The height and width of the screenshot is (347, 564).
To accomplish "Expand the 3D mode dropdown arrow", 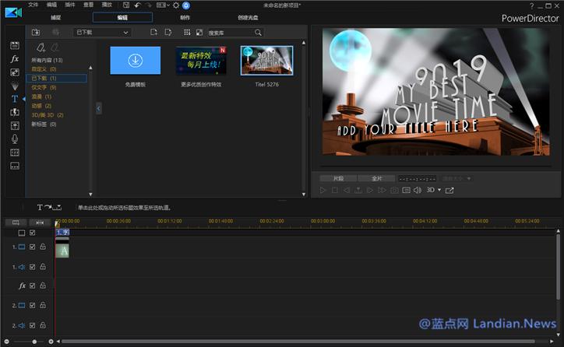I will click(x=439, y=190).
